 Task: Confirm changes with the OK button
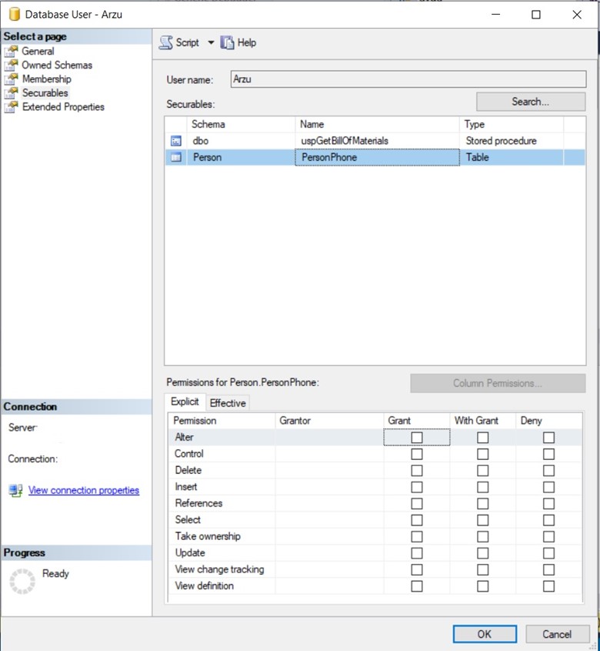pos(484,634)
